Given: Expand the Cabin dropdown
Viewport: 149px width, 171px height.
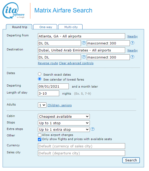Looking at the screenshot, I should [x=64, y=117].
